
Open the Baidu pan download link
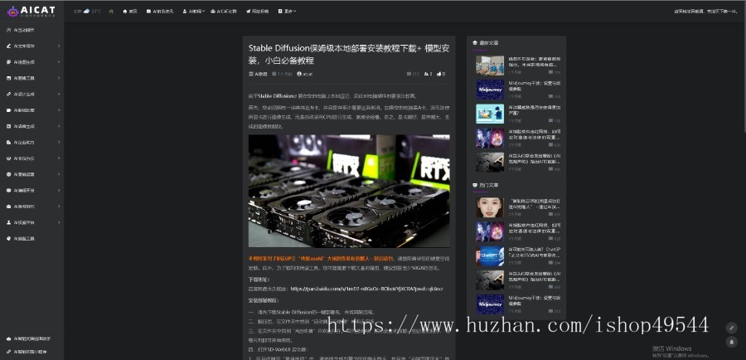point(367,289)
